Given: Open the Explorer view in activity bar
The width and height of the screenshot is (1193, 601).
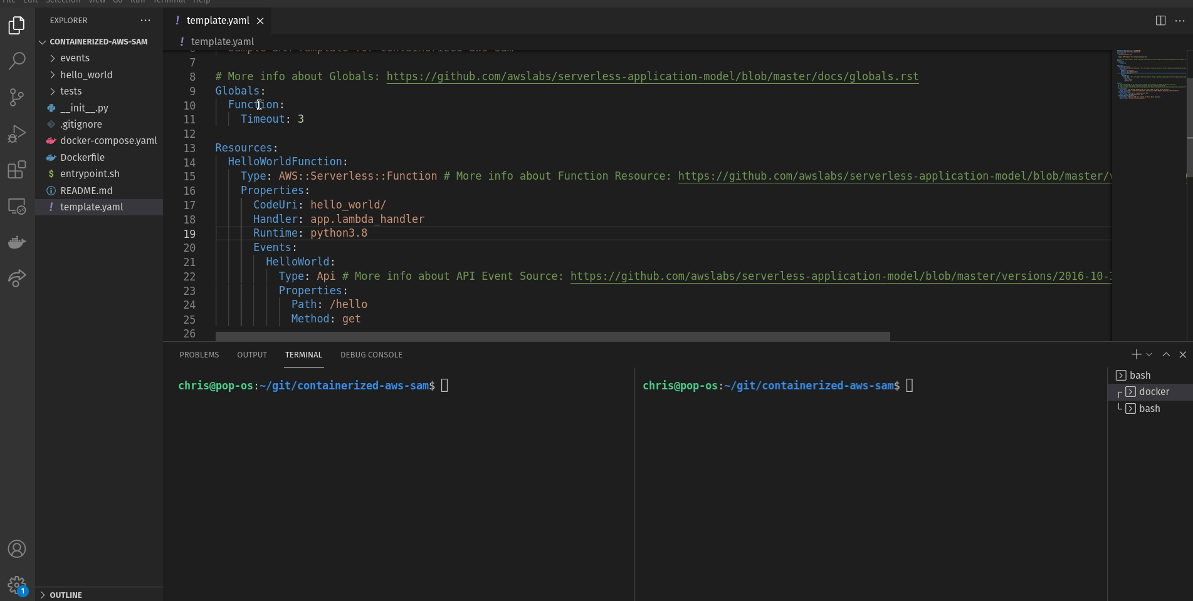Looking at the screenshot, I should (x=17, y=26).
